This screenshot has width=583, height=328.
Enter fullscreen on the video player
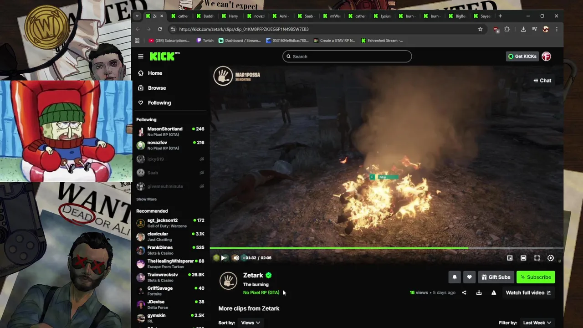point(537,258)
